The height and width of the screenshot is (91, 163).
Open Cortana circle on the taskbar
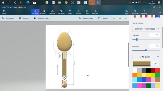(x=15, y=3)
